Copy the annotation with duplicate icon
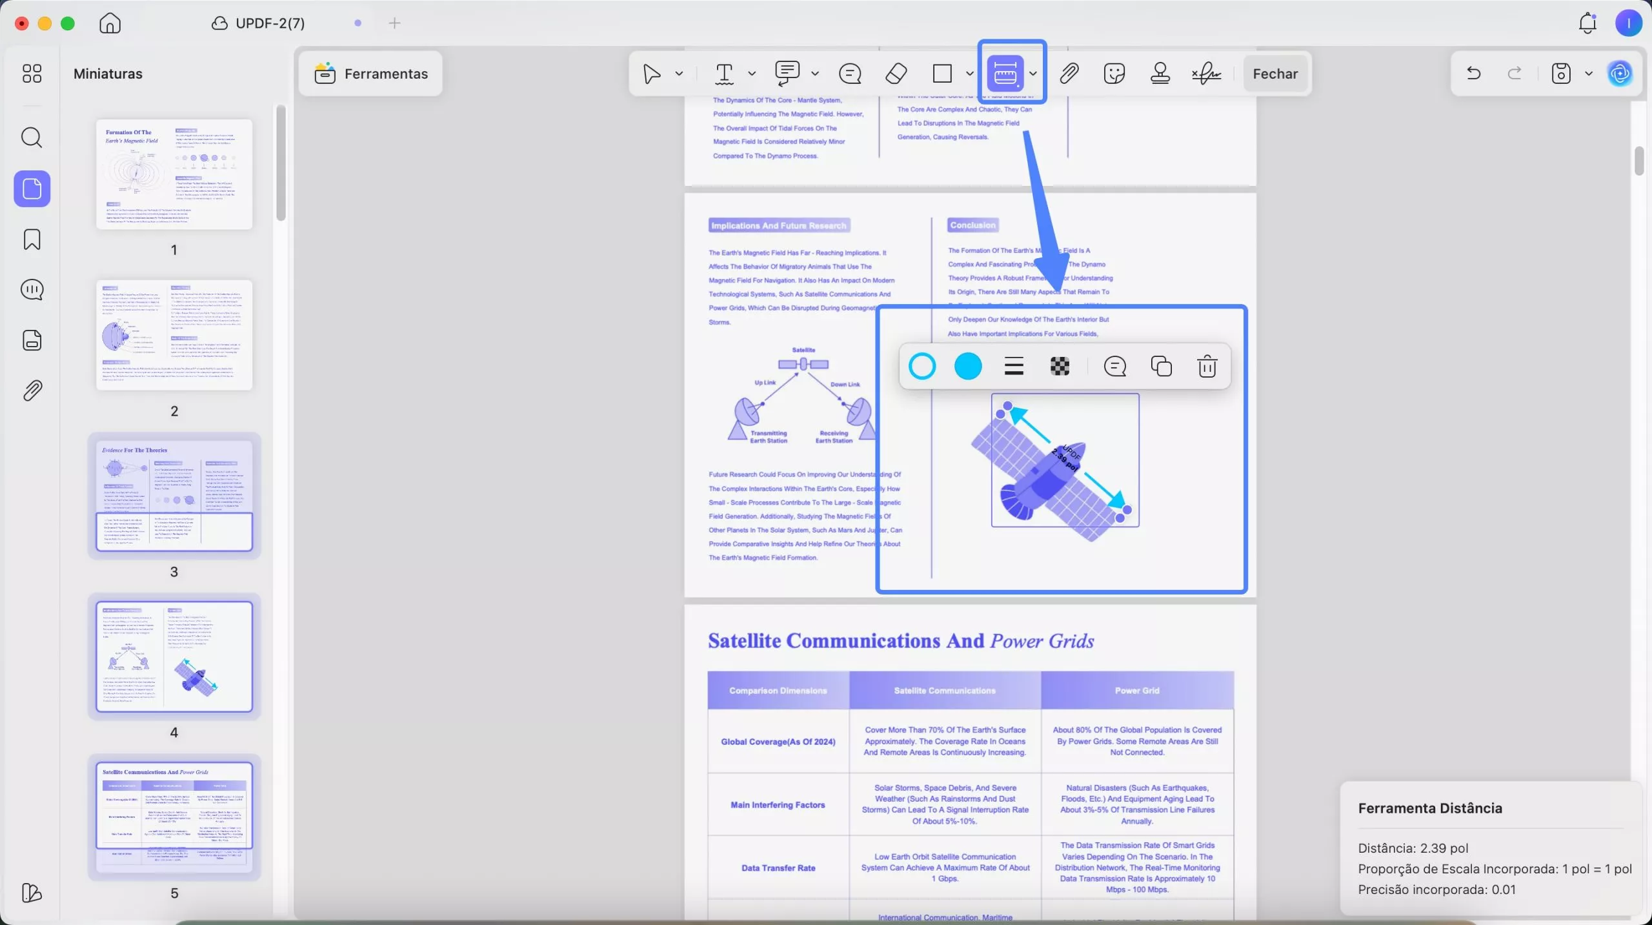This screenshot has width=1652, height=925. (1161, 367)
